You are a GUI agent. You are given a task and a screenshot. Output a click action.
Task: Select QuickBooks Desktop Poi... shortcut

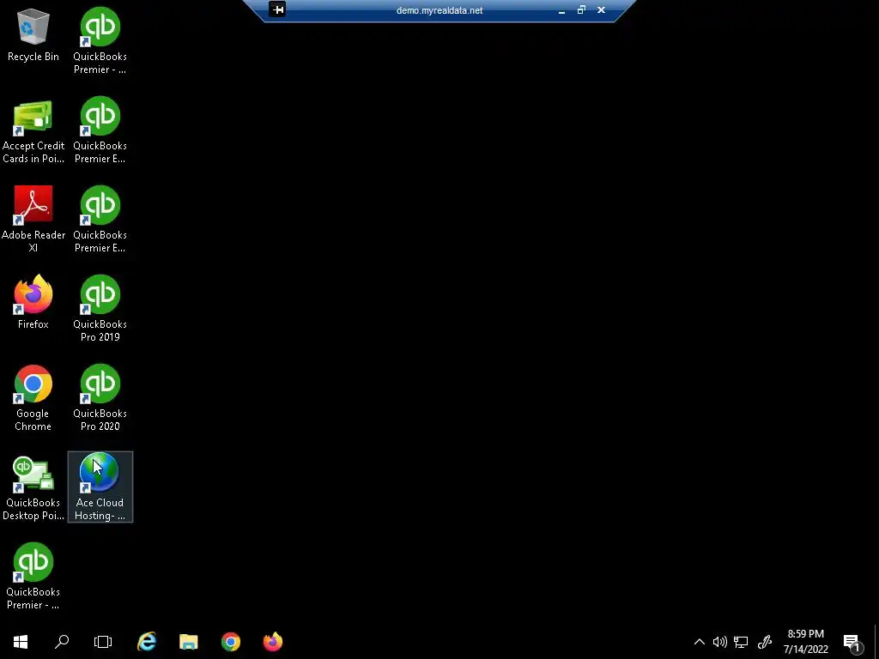[33, 488]
